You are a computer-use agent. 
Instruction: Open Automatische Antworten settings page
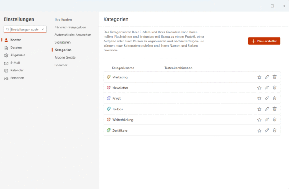pyautogui.click(x=73, y=35)
